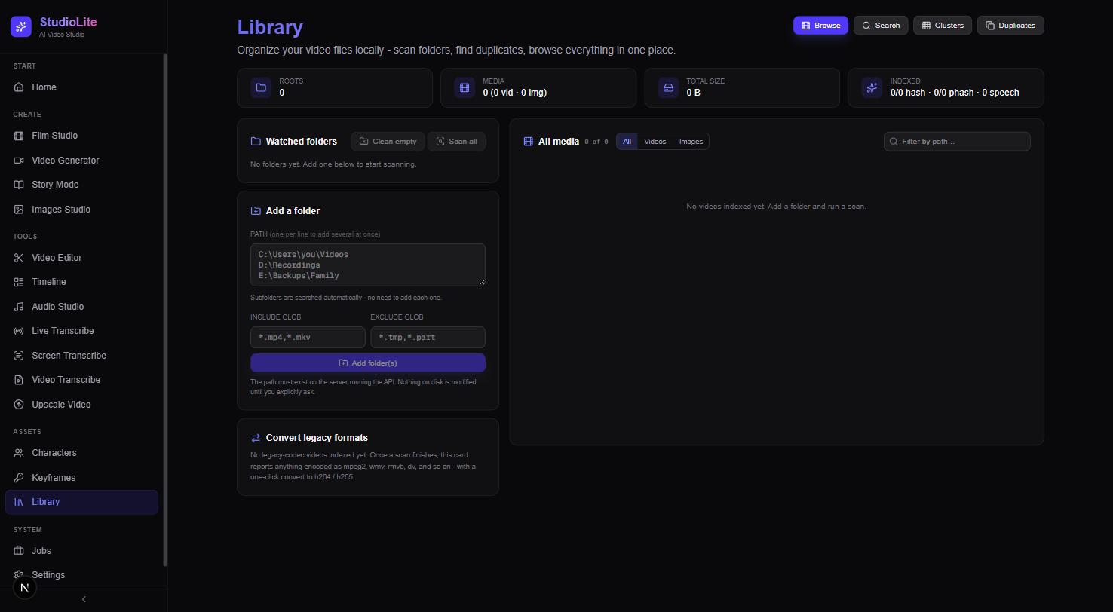Image resolution: width=1113 pixels, height=612 pixels.
Task: Click the Scan all button
Action: tap(456, 142)
